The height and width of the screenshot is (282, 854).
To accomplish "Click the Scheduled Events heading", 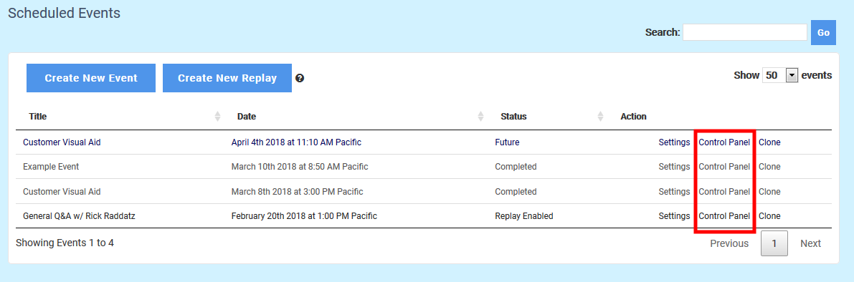I will tap(64, 13).
